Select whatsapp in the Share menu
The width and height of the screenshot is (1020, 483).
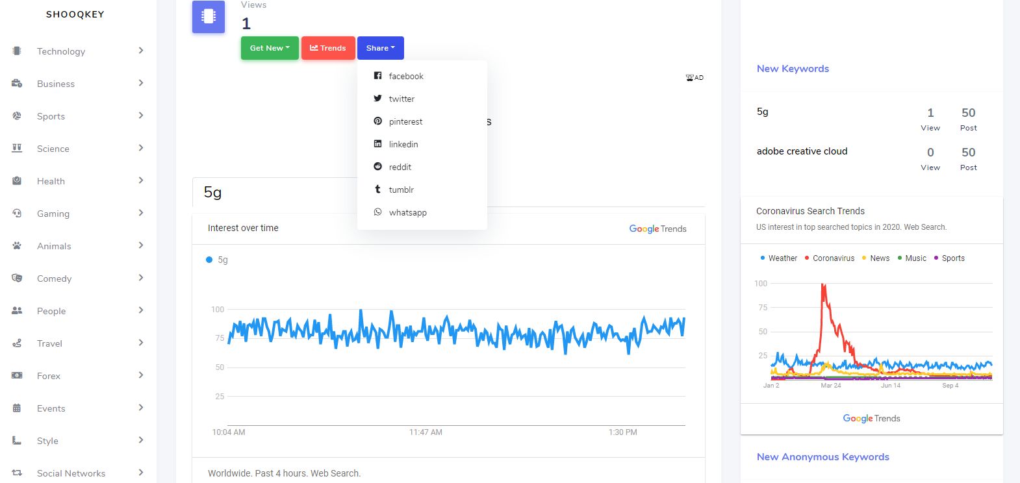407,212
